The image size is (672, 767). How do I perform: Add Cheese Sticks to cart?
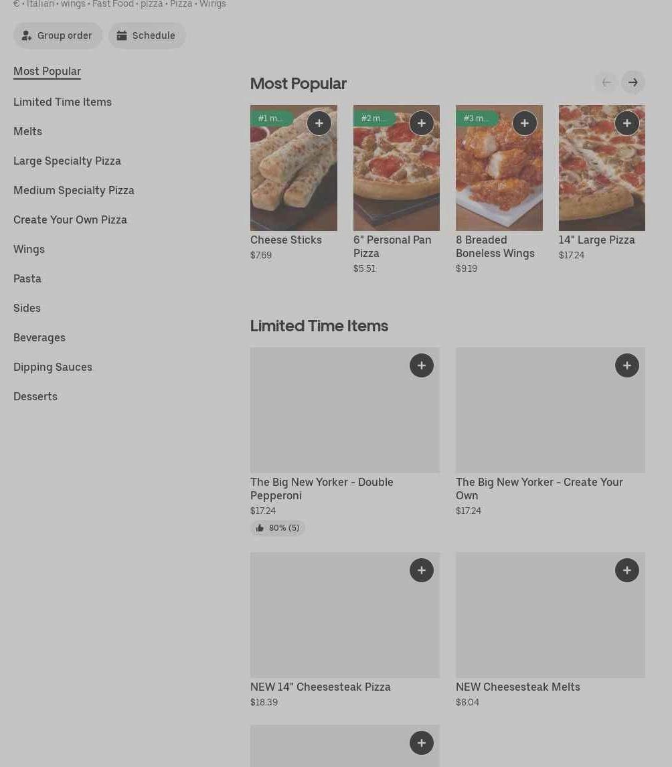tap(319, 123)
